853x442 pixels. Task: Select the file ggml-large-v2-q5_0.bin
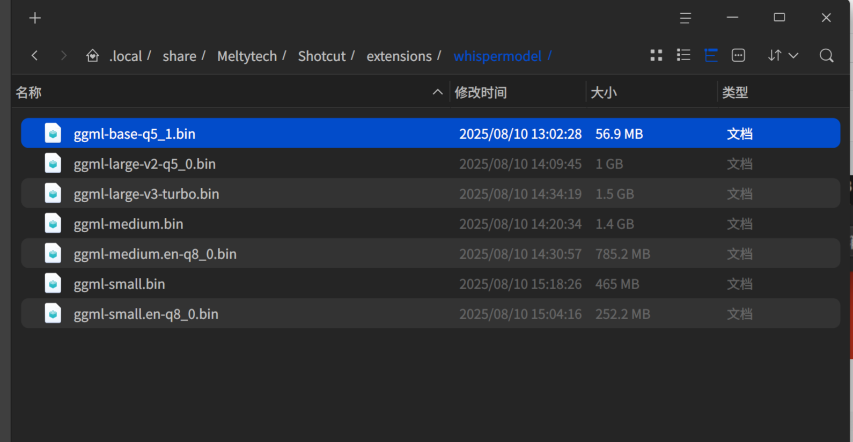pyautogui.click(x=430, y=163)
